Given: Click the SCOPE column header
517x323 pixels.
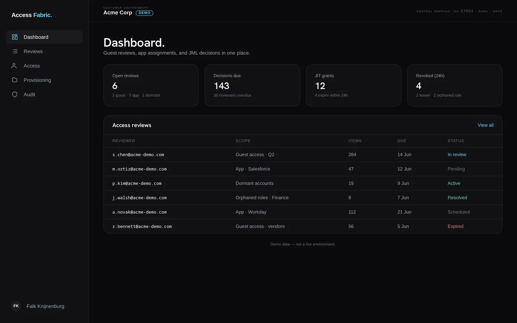Looking at the screenshot, I should [x=243, y=141].
